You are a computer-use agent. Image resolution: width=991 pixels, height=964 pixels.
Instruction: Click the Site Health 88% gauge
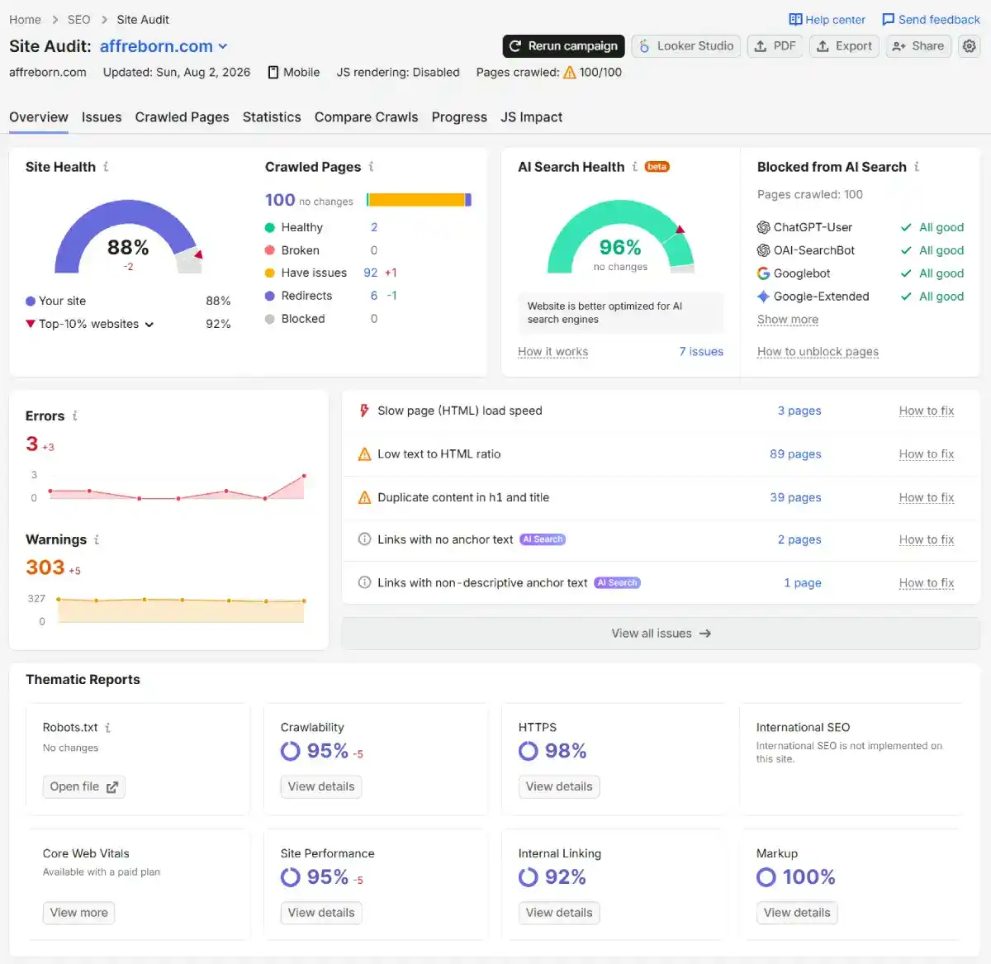pyautogui.click(x=128, y=237)
